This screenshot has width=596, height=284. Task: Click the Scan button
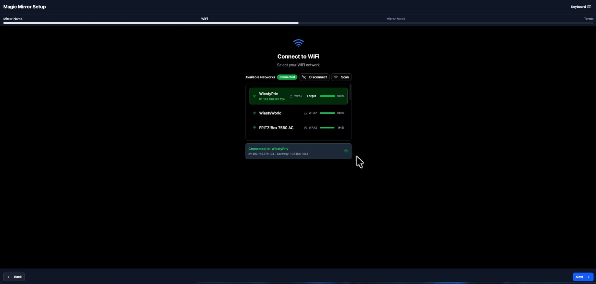341,77
